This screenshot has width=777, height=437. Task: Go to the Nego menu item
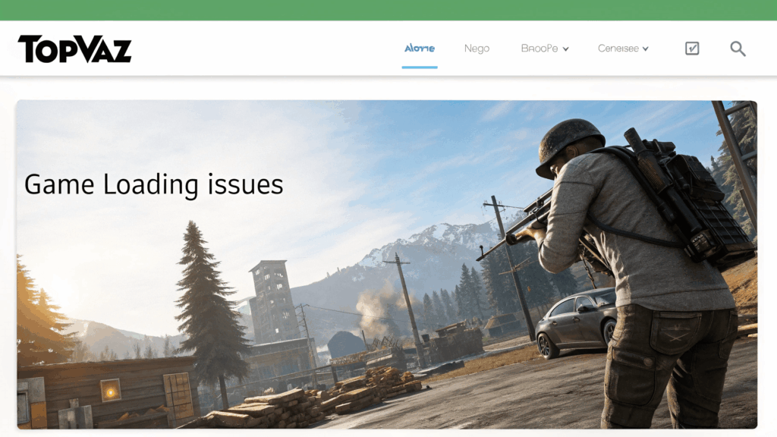coord(477,49)
